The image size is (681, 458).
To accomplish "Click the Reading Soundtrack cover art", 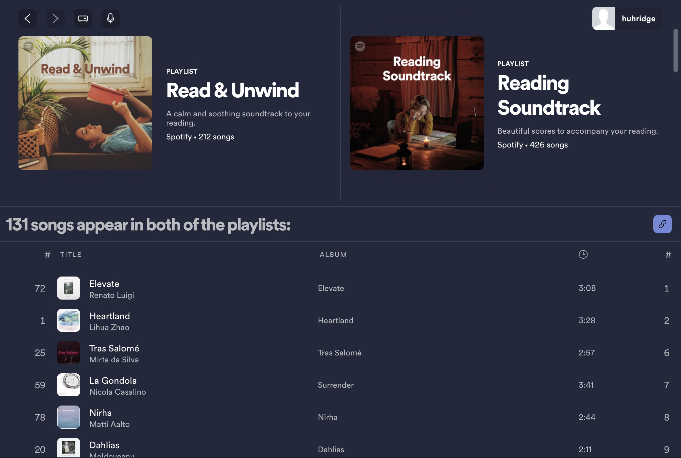I will pos(417,103).
